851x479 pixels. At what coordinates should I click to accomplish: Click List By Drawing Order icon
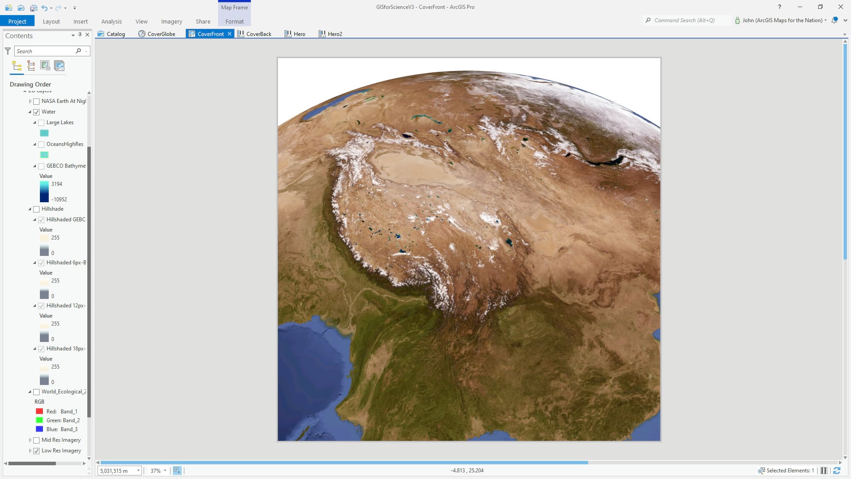pyautogui.click(x=17, y=66)
